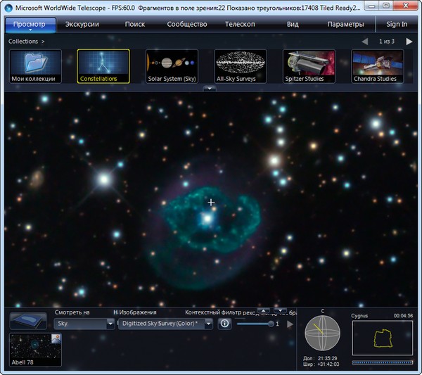Go to previous collections page
The image size is (422, 375).
(x=364, y=42)
